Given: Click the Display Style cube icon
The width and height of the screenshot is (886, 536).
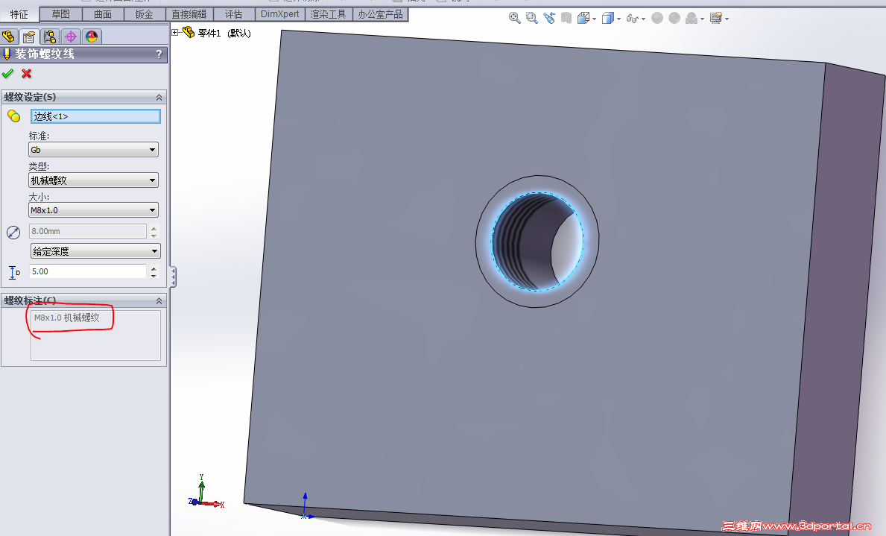Looking at the screenshot, I should click(607, 18).
